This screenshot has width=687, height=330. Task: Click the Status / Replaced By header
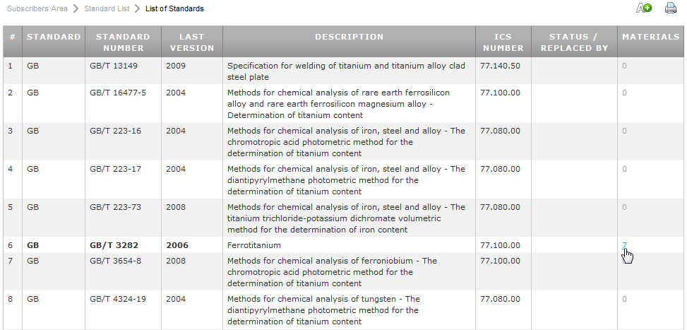pos(573,42)
